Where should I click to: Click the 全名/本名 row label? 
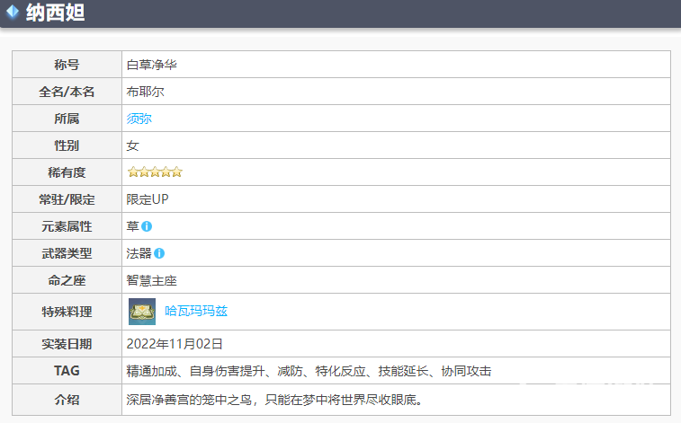point(67,92)
